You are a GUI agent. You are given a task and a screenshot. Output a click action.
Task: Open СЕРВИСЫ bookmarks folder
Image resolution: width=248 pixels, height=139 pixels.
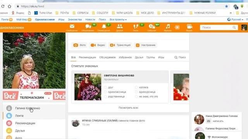coord(81,13)
